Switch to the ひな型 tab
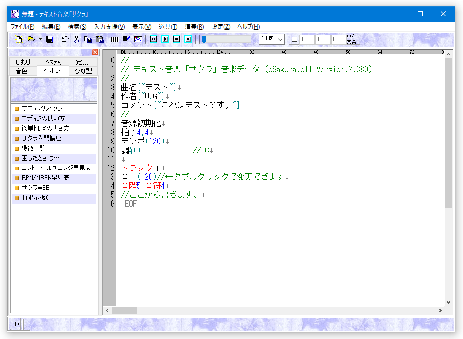This screenshot has width=463, height=339. coord(83,71)
